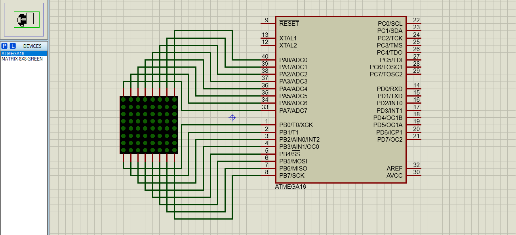The width and height of the screenshot is (516, 235).
Task: Click the L library manager button
Action: coord(13,46)
